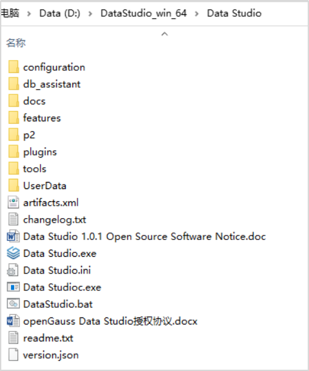This screenshot has width=309, height=371.
Task: Navigate to DataStudio_win_64 breadcrumb
Action: 144,14
